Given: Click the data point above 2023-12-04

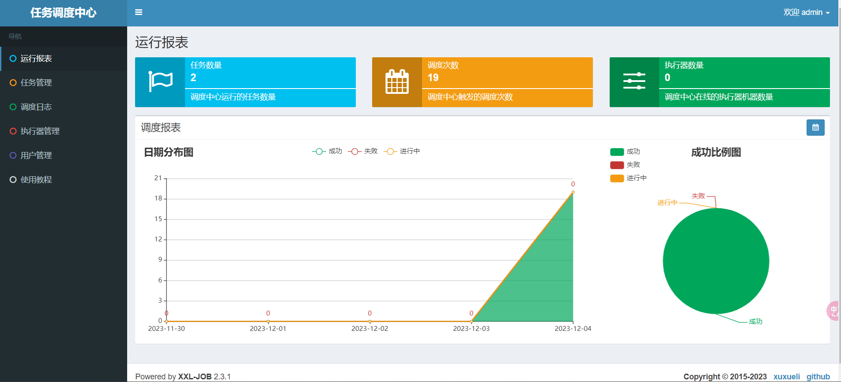Looking at the screenshot, I should [573, 192].
